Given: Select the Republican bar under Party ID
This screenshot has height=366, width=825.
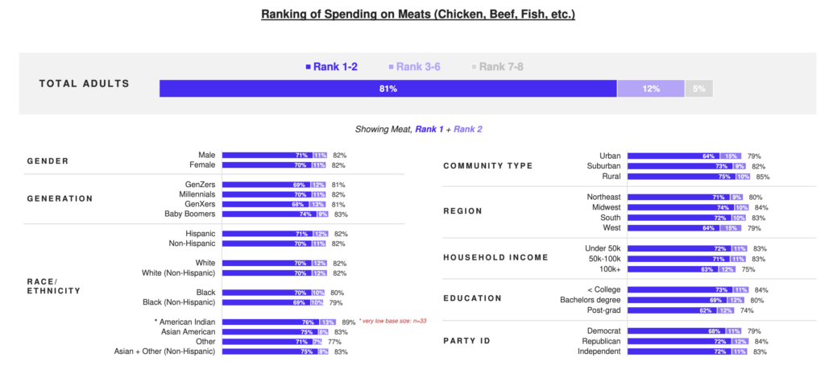Looking at the screenshot, I should click(x=687, y=341).
